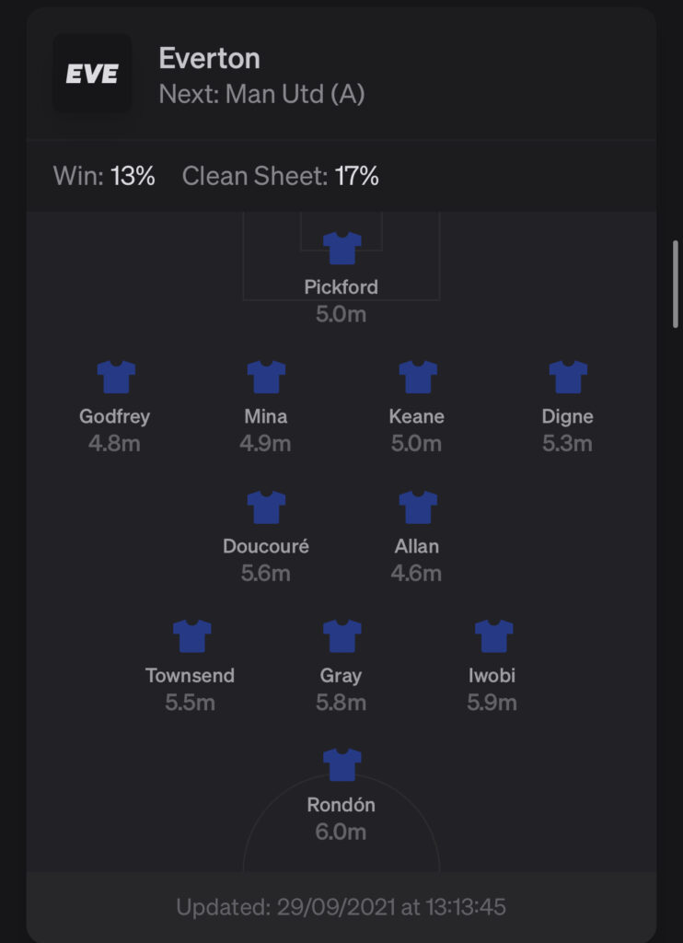Select Godfrey's blue shirt icon
This screenshot has height=943, width=683.
click(116, 377)
